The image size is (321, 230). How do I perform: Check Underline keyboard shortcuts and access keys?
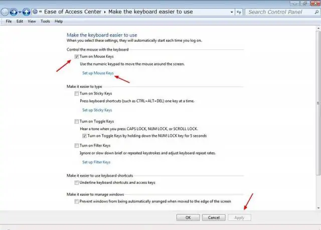click(77, 183)
